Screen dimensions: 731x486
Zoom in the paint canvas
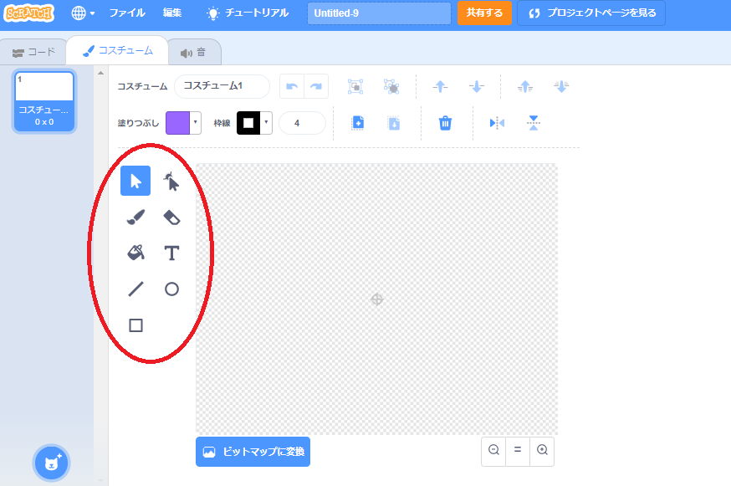pos(542,451)
